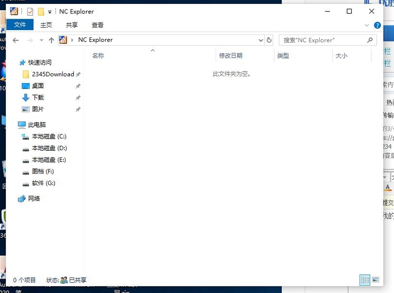Click the search magnifier icon
This screenshot has height=293, width=394.
click(x=370, y=40)
